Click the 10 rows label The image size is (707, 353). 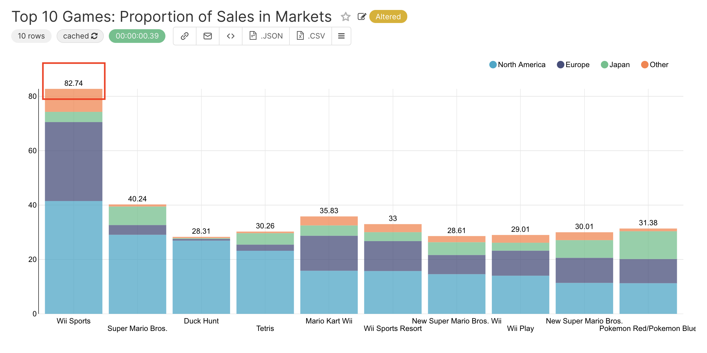[x=31, y=36]
